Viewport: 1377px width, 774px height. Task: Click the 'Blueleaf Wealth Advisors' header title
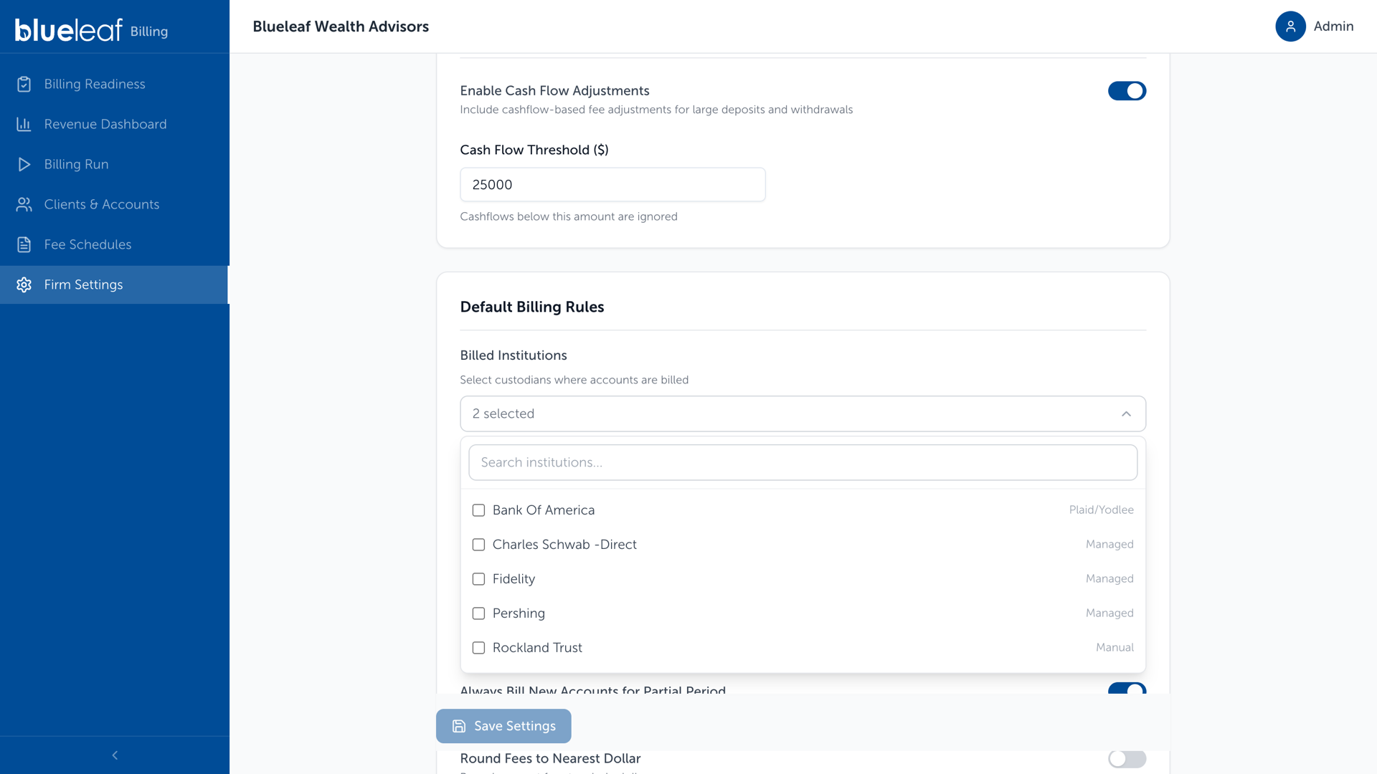pos(341,27)
